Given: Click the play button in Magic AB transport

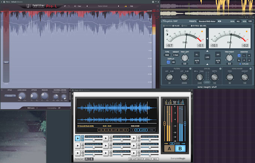Looking at the screenshot, I should [137, 130].
